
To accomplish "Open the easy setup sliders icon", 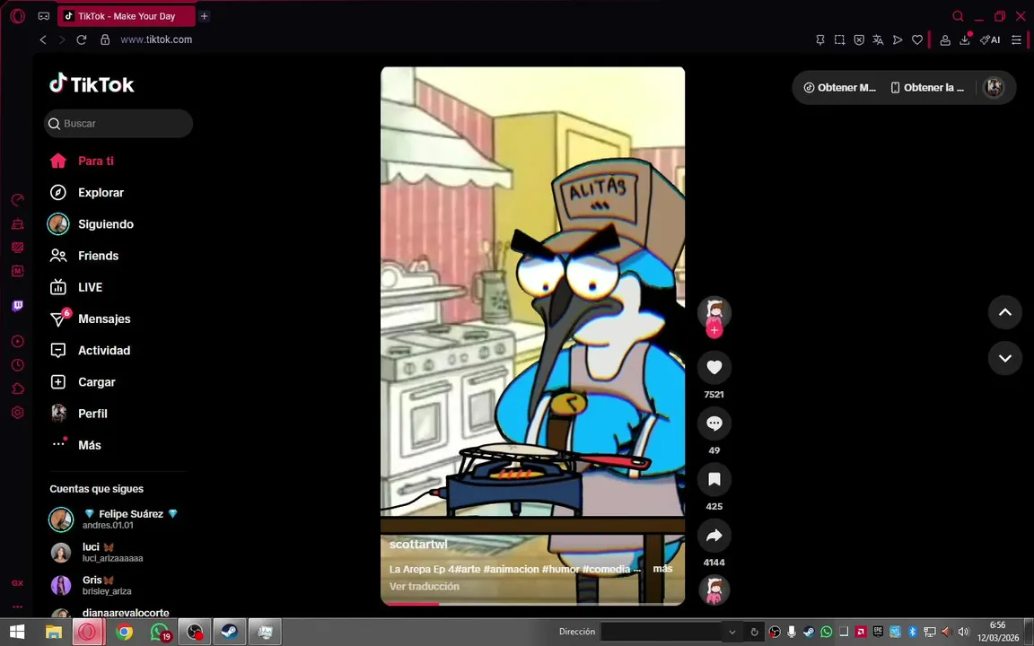I will click(x=1016, y=39).
